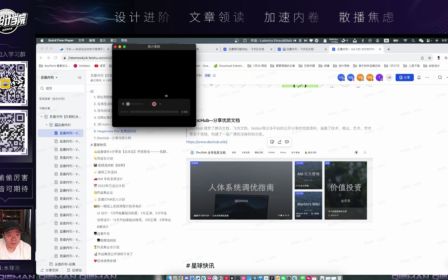Screen dimensions: 448x280
Task: Open recording options dropdown next to record button
Action: click(x=160, y=104)
